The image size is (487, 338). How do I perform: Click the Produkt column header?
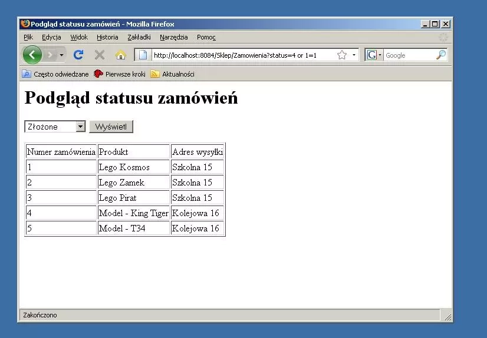tap(134, 152)
